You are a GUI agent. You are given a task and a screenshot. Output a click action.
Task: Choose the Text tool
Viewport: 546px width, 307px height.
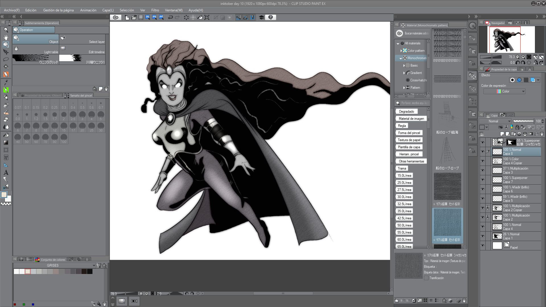(x=6, y=172)
